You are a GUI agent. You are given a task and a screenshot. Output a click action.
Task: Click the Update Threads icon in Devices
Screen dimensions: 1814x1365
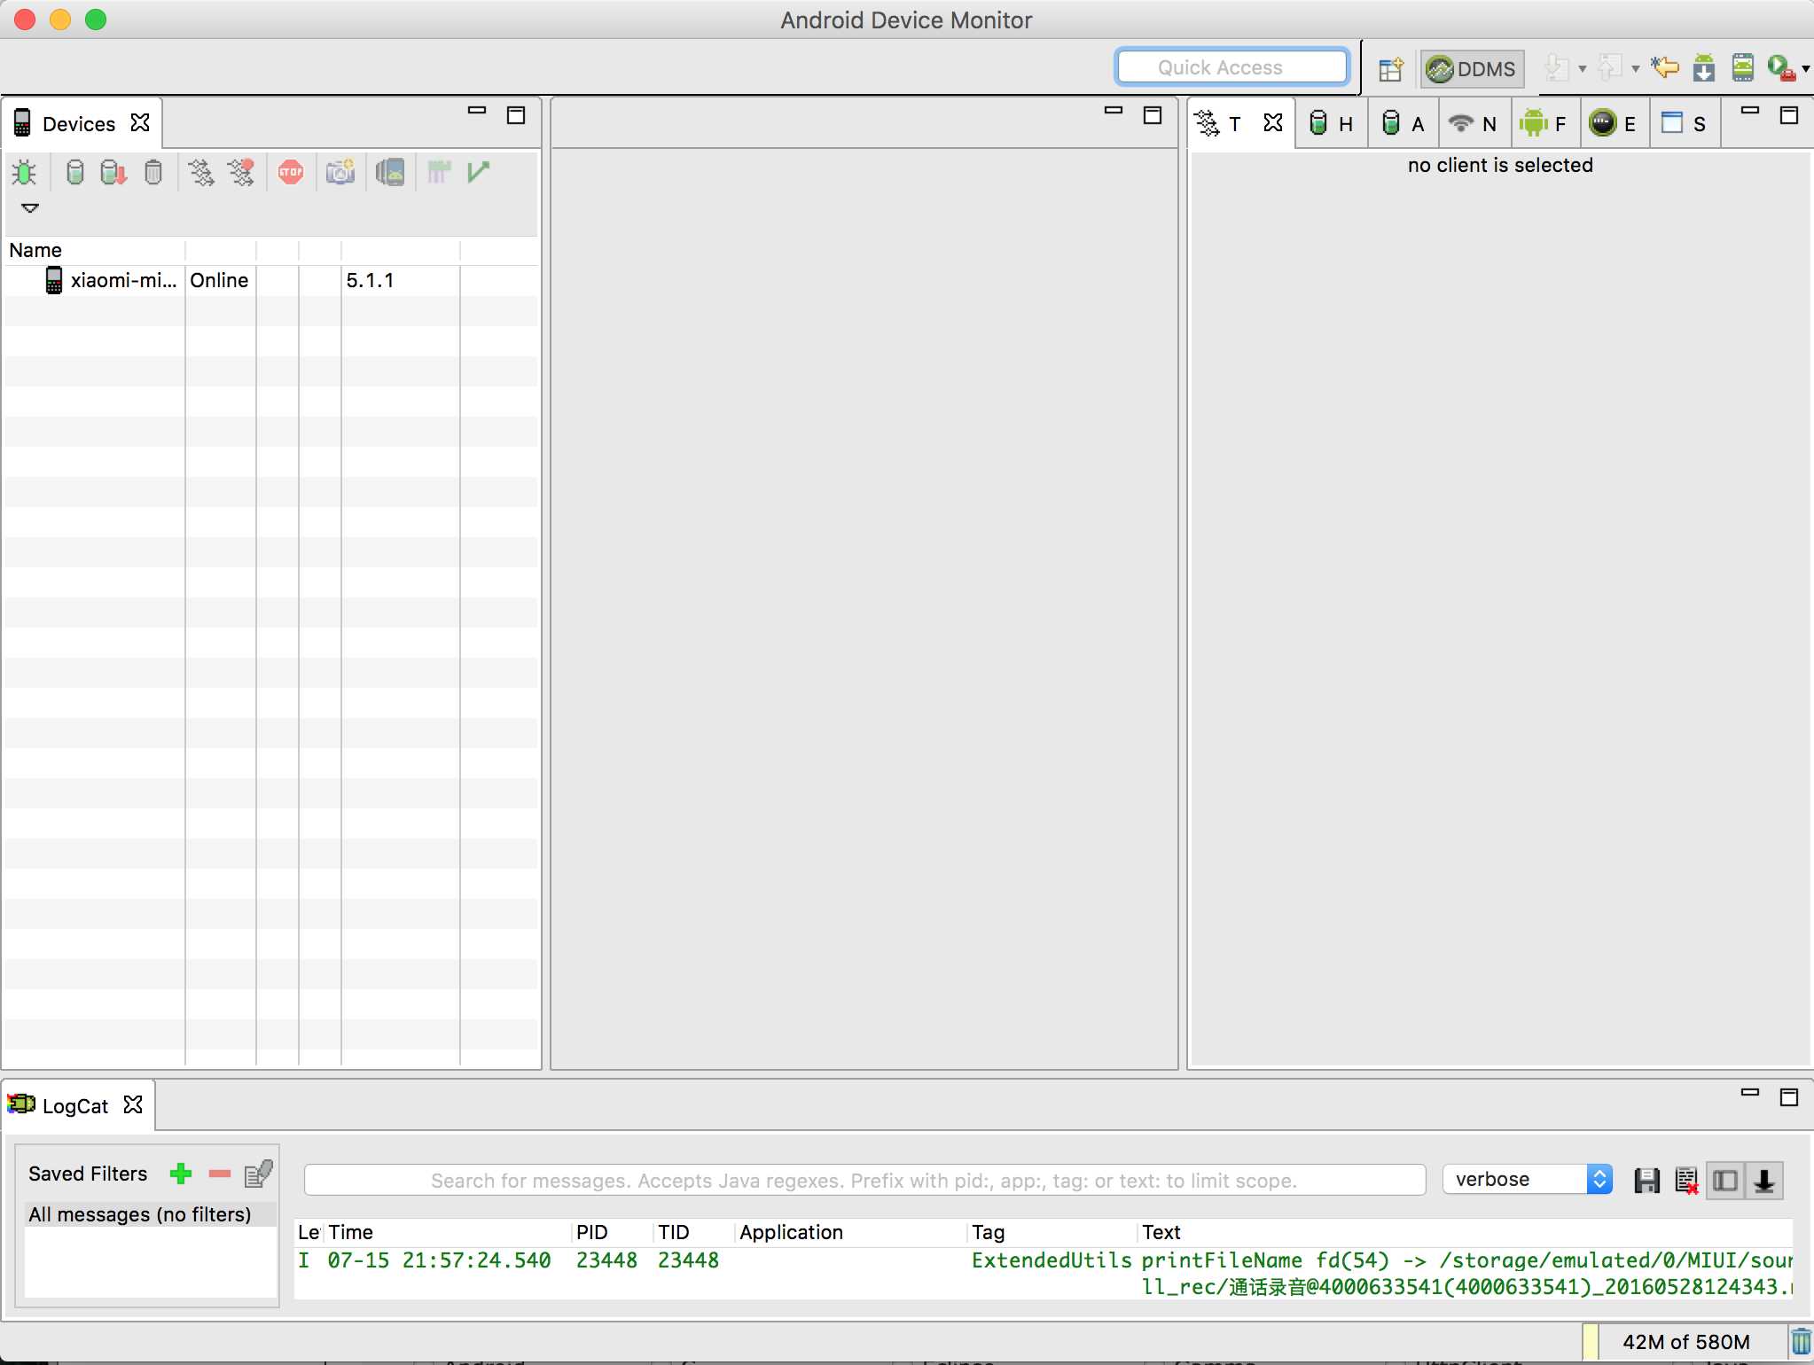201,172
